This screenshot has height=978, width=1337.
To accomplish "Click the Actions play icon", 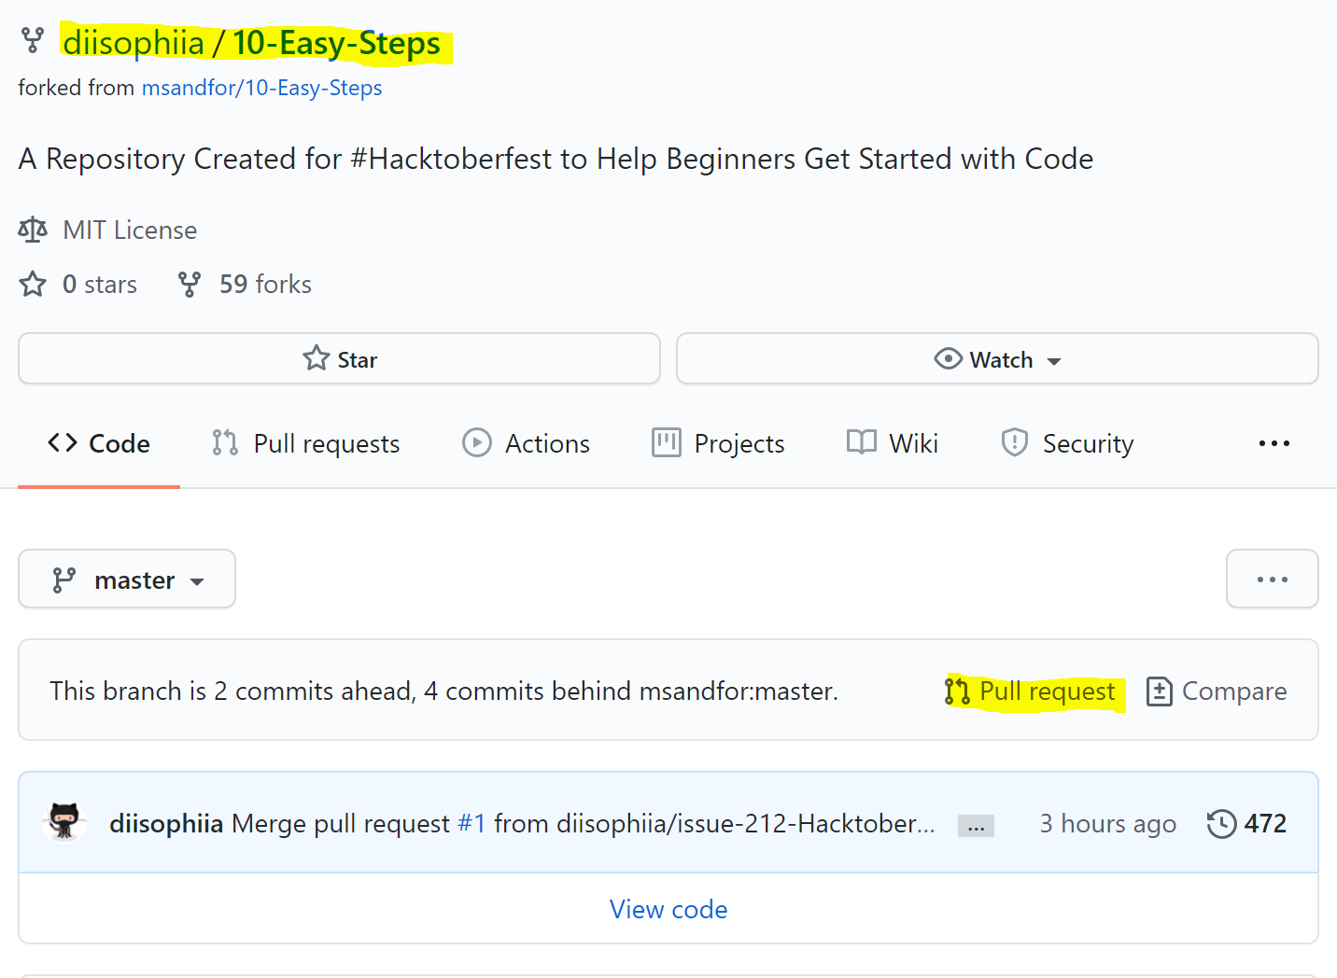I will pyautogui.click(x=477, y=442).
